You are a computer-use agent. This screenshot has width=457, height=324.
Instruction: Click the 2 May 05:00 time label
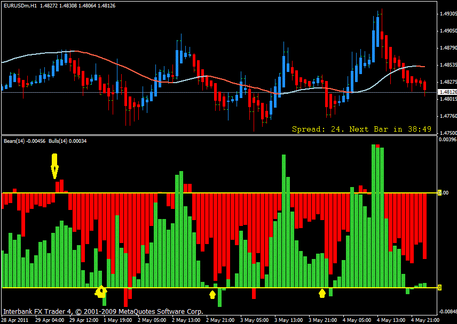point(152,320)
